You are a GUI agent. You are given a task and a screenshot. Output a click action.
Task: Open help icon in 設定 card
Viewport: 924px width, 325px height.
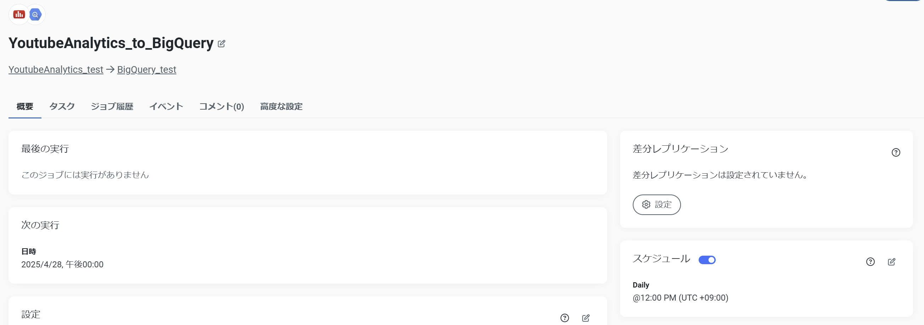pos(565,318)
